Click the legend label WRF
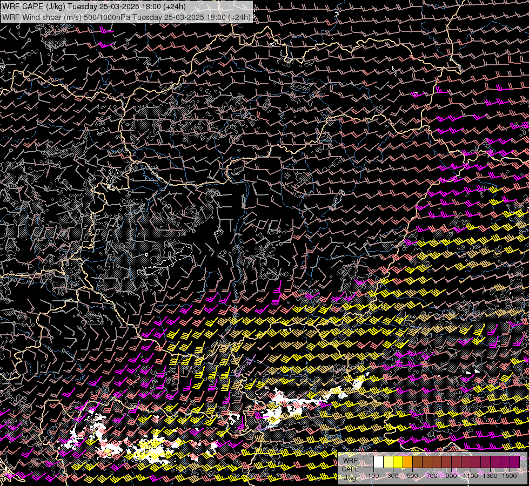The image size is (529, 486). tap(350, 461)
